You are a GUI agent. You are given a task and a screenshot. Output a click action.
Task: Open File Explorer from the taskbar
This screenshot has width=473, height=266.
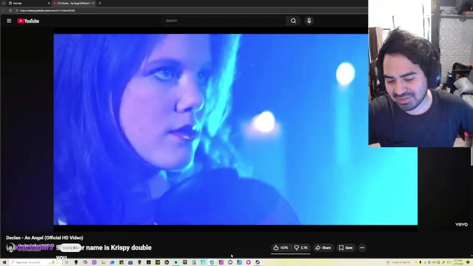(x=103, y=262)
